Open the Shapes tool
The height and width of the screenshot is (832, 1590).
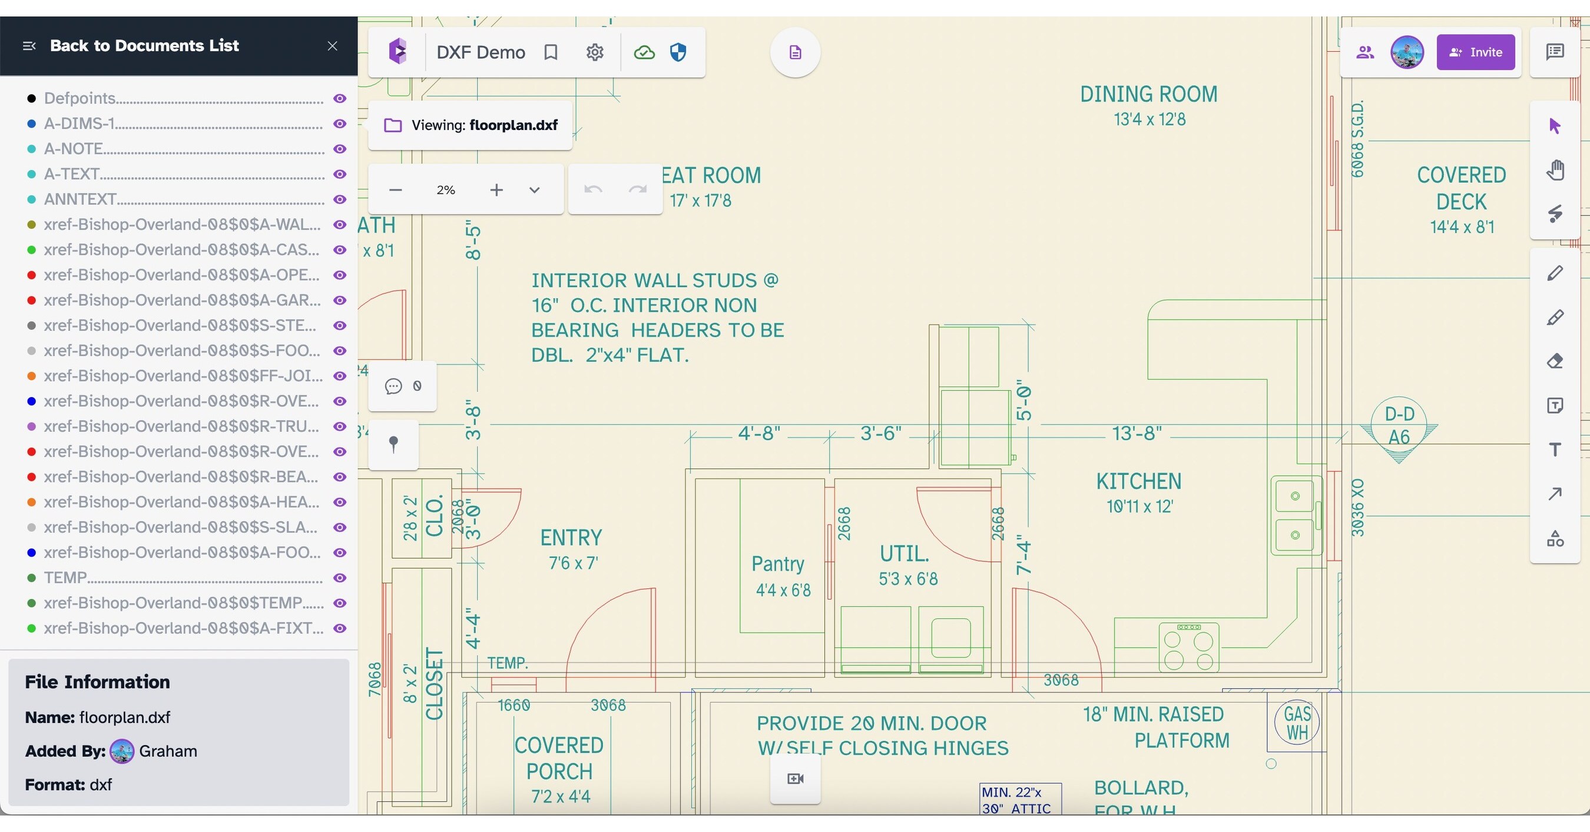[x=1555, y=539]
